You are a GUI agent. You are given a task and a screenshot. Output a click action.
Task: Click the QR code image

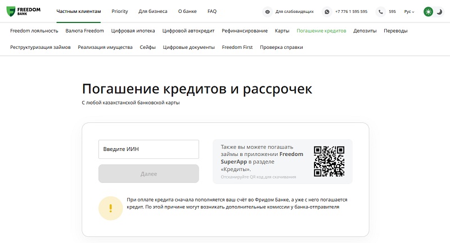(x=329, y=162)
